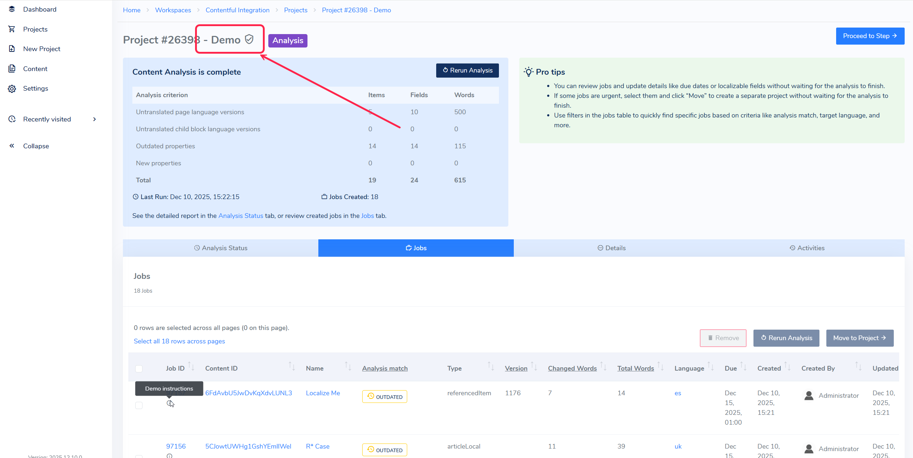Click the New Project file icon

point(12,49)
